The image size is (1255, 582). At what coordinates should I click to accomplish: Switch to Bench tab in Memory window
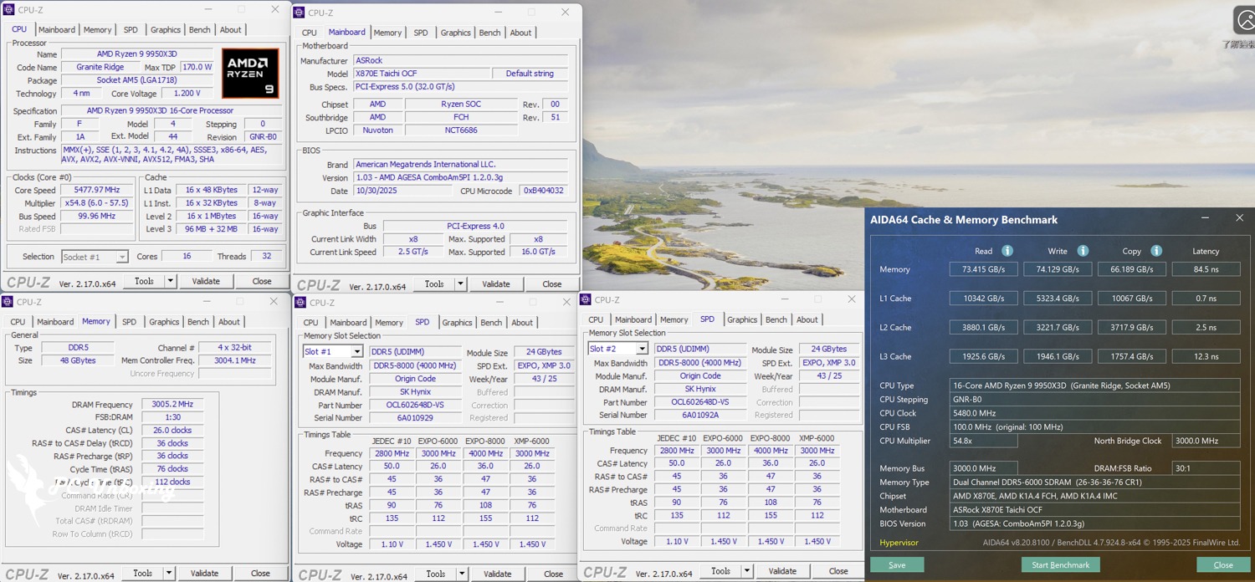coord(198,322)
